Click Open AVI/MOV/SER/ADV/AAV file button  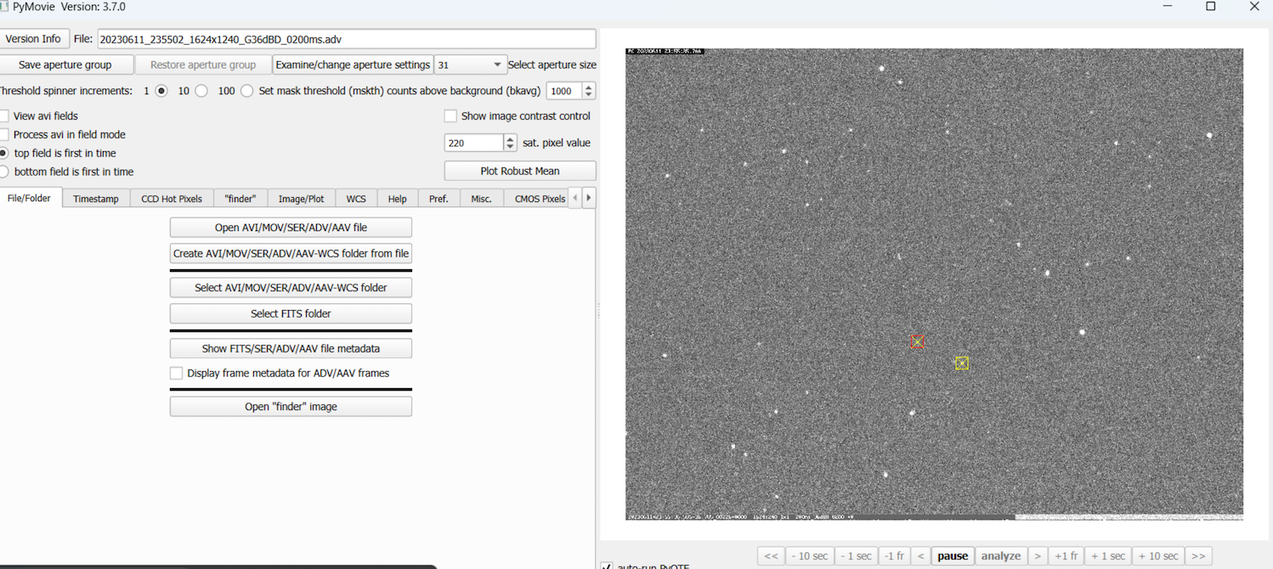(291, 228)
